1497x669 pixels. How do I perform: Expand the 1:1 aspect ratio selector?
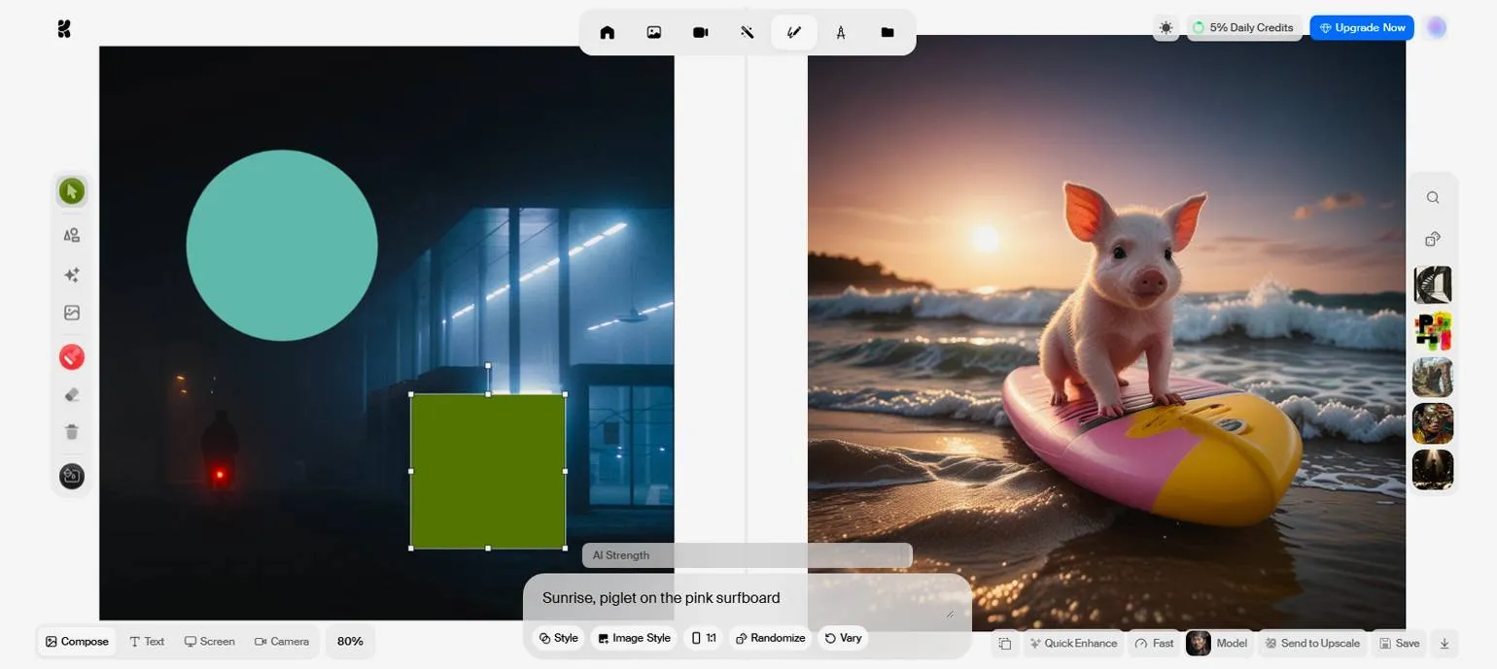tap(703, 638)
